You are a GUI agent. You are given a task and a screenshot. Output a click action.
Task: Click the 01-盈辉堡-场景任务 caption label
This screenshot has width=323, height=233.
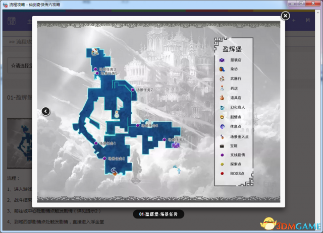pos(158,214)
